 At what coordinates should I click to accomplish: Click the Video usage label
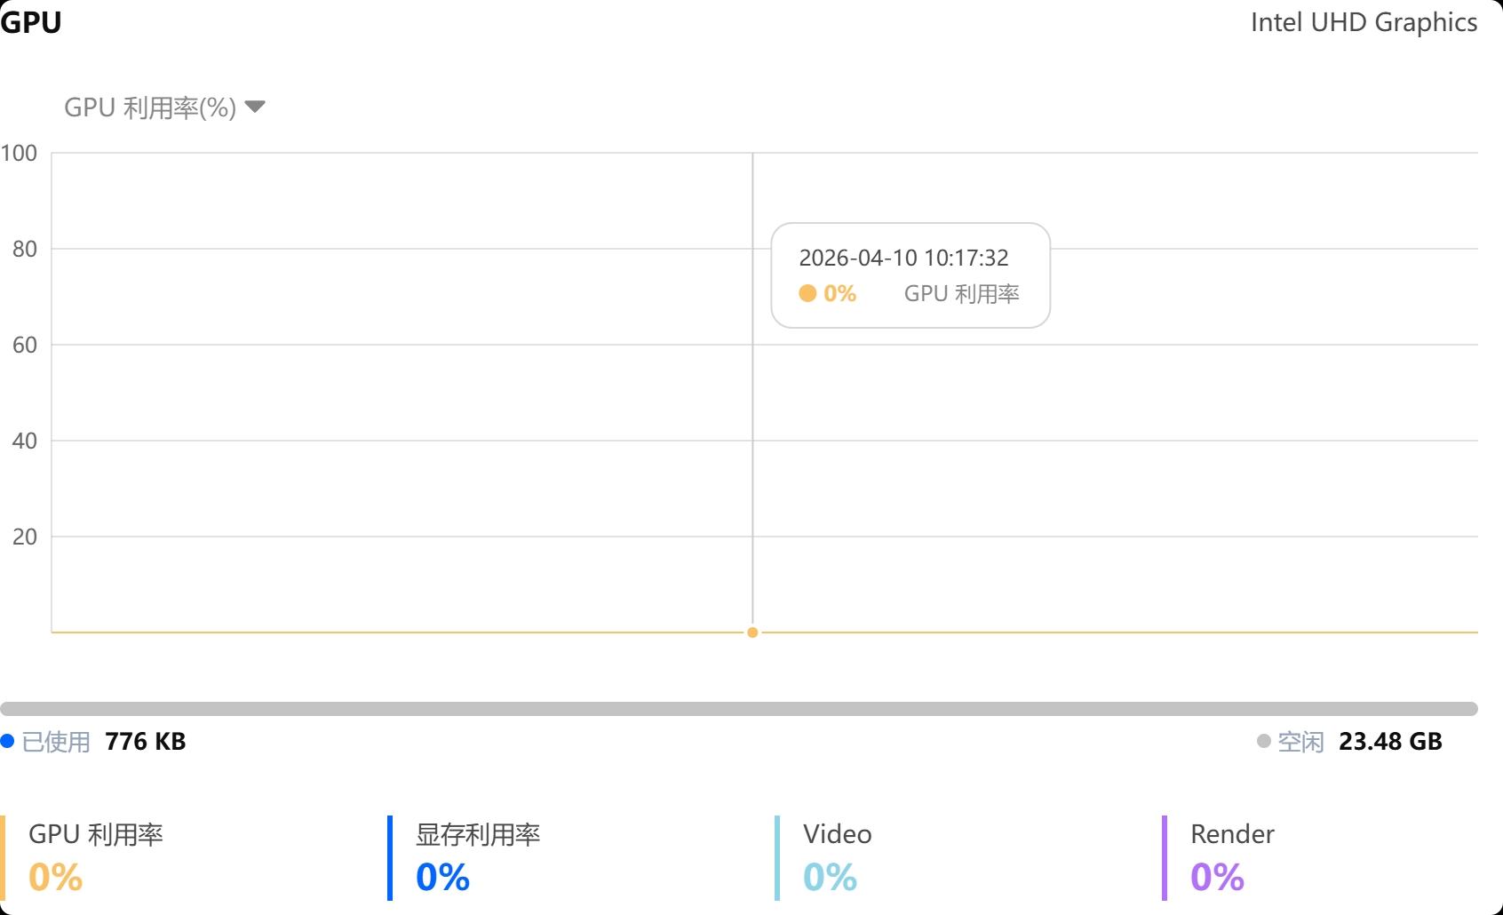click(x=838, y=834)
